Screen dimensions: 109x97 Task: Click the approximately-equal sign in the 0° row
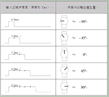[74, 54]
